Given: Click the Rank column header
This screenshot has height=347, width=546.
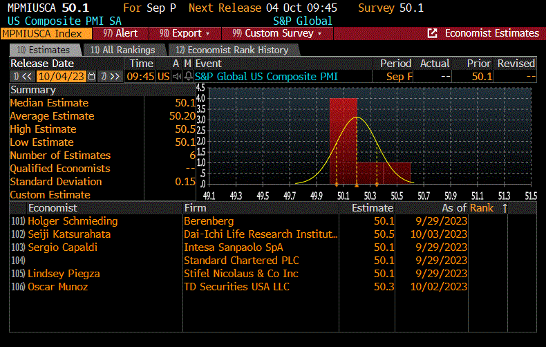Looking at the screenshot, I should pyautogui.click(x=481, y=208).
